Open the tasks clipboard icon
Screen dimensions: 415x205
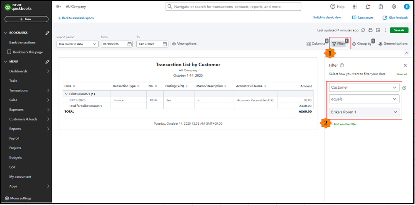click(x=381, y=7)
